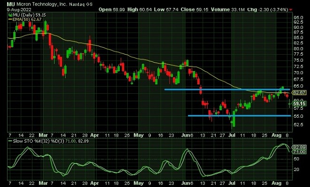
Task: Click May on the price chart date axis
Action: click(139, 135)
